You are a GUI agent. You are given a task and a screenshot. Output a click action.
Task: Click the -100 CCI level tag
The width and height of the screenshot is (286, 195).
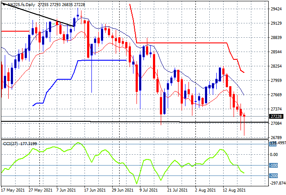[273, 166]
